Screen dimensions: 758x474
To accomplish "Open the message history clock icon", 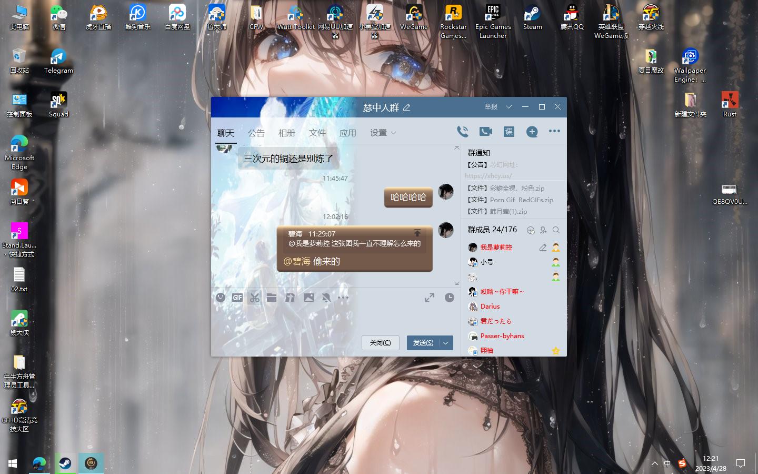I will coord(450,298).
